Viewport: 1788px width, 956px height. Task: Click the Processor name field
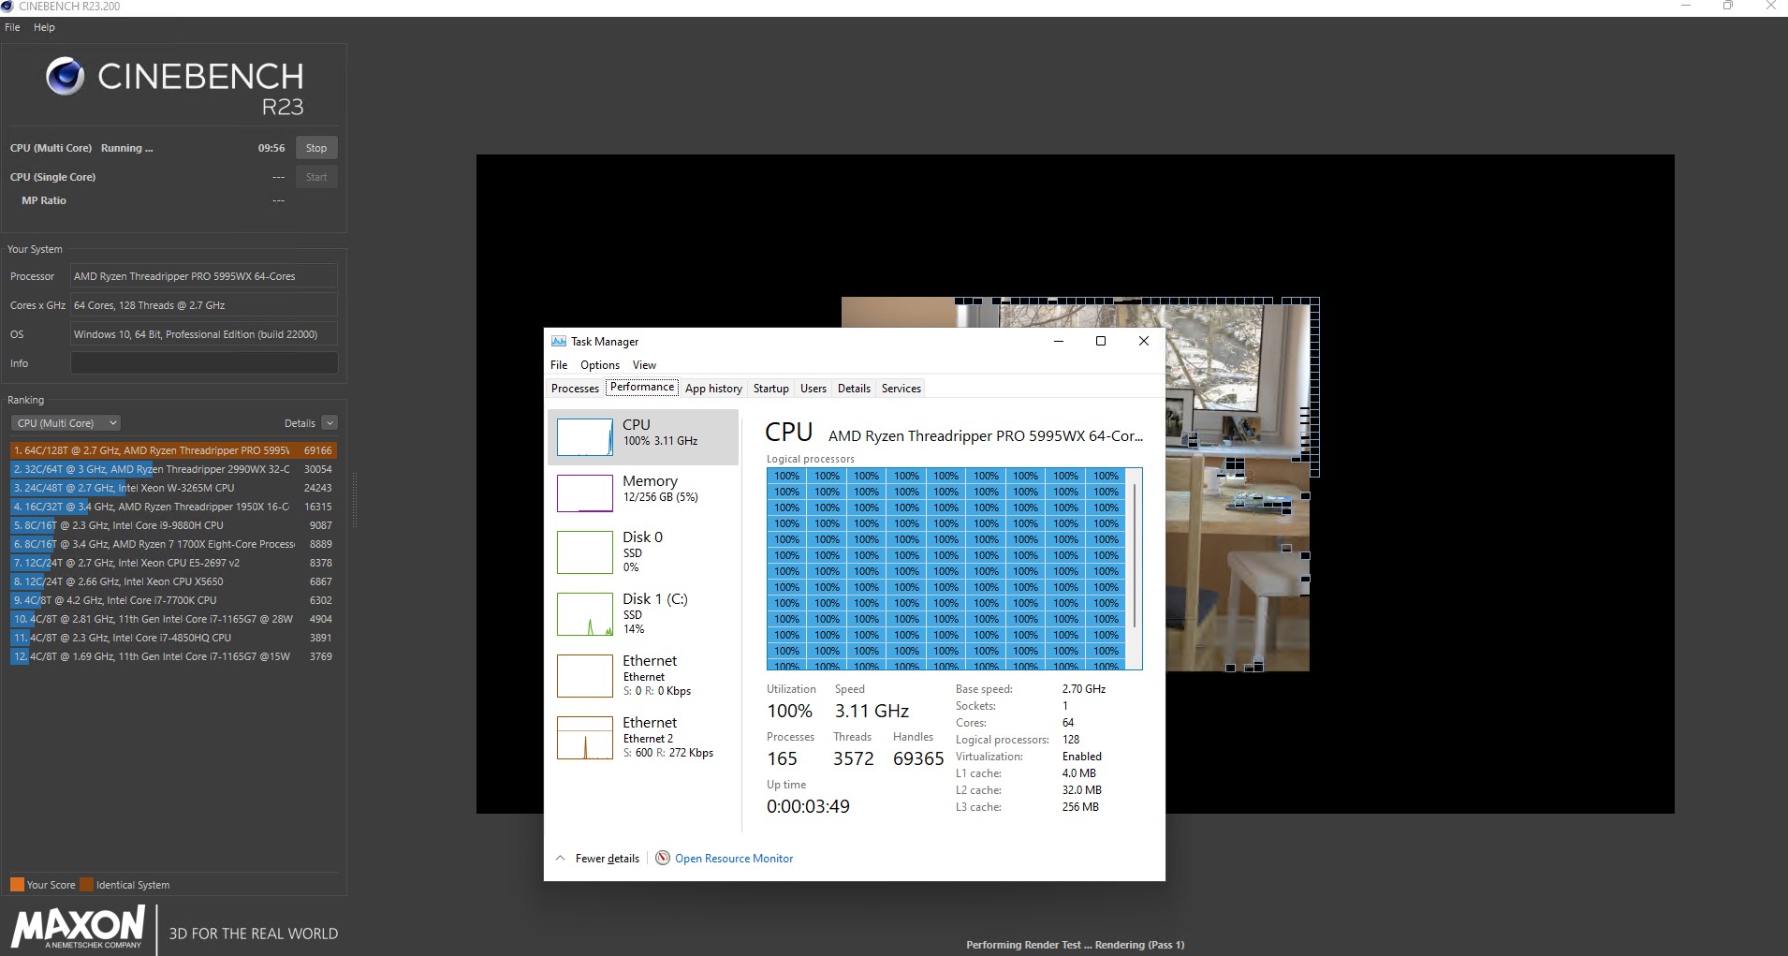coord(204,276)
